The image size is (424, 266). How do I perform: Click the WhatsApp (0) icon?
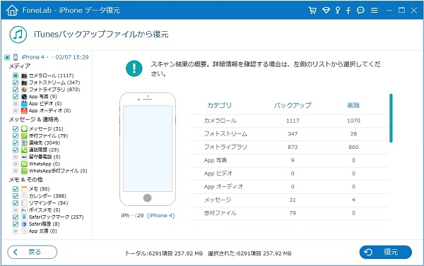coord(24,164)
